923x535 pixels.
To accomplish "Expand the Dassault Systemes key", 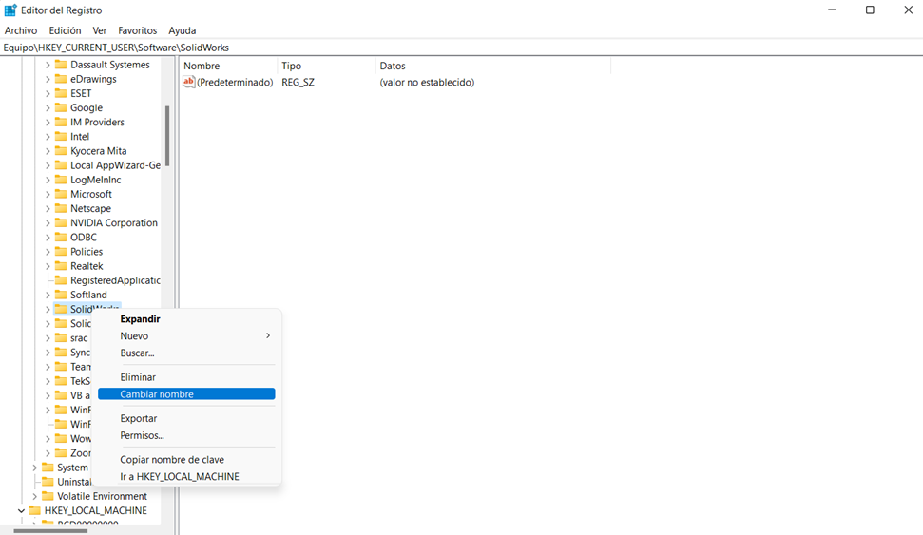I will pos(48,65).
